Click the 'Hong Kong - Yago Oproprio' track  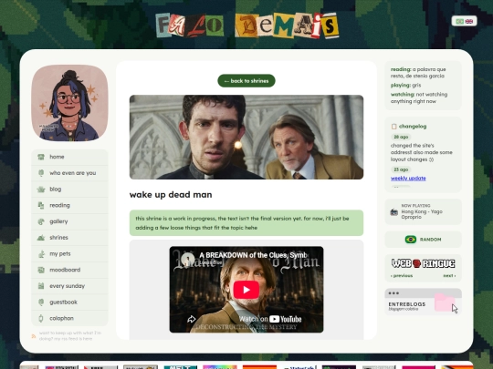[422, 214]
